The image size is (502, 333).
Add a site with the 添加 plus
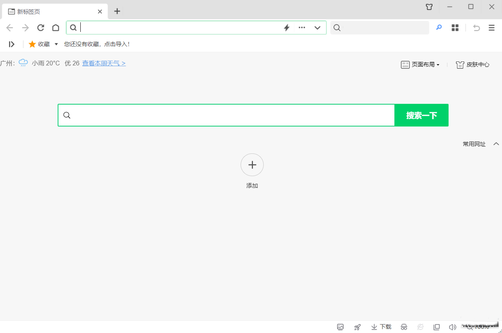[x=252, y=165]
